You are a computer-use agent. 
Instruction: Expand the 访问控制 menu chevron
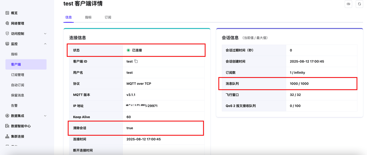(45, 34)
